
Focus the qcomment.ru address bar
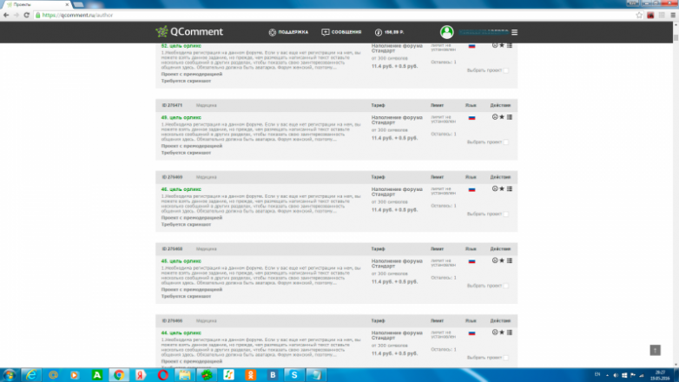click(333, 15)
